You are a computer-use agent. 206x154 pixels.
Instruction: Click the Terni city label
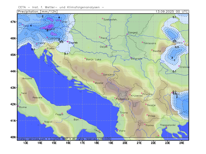click(24, 93)
